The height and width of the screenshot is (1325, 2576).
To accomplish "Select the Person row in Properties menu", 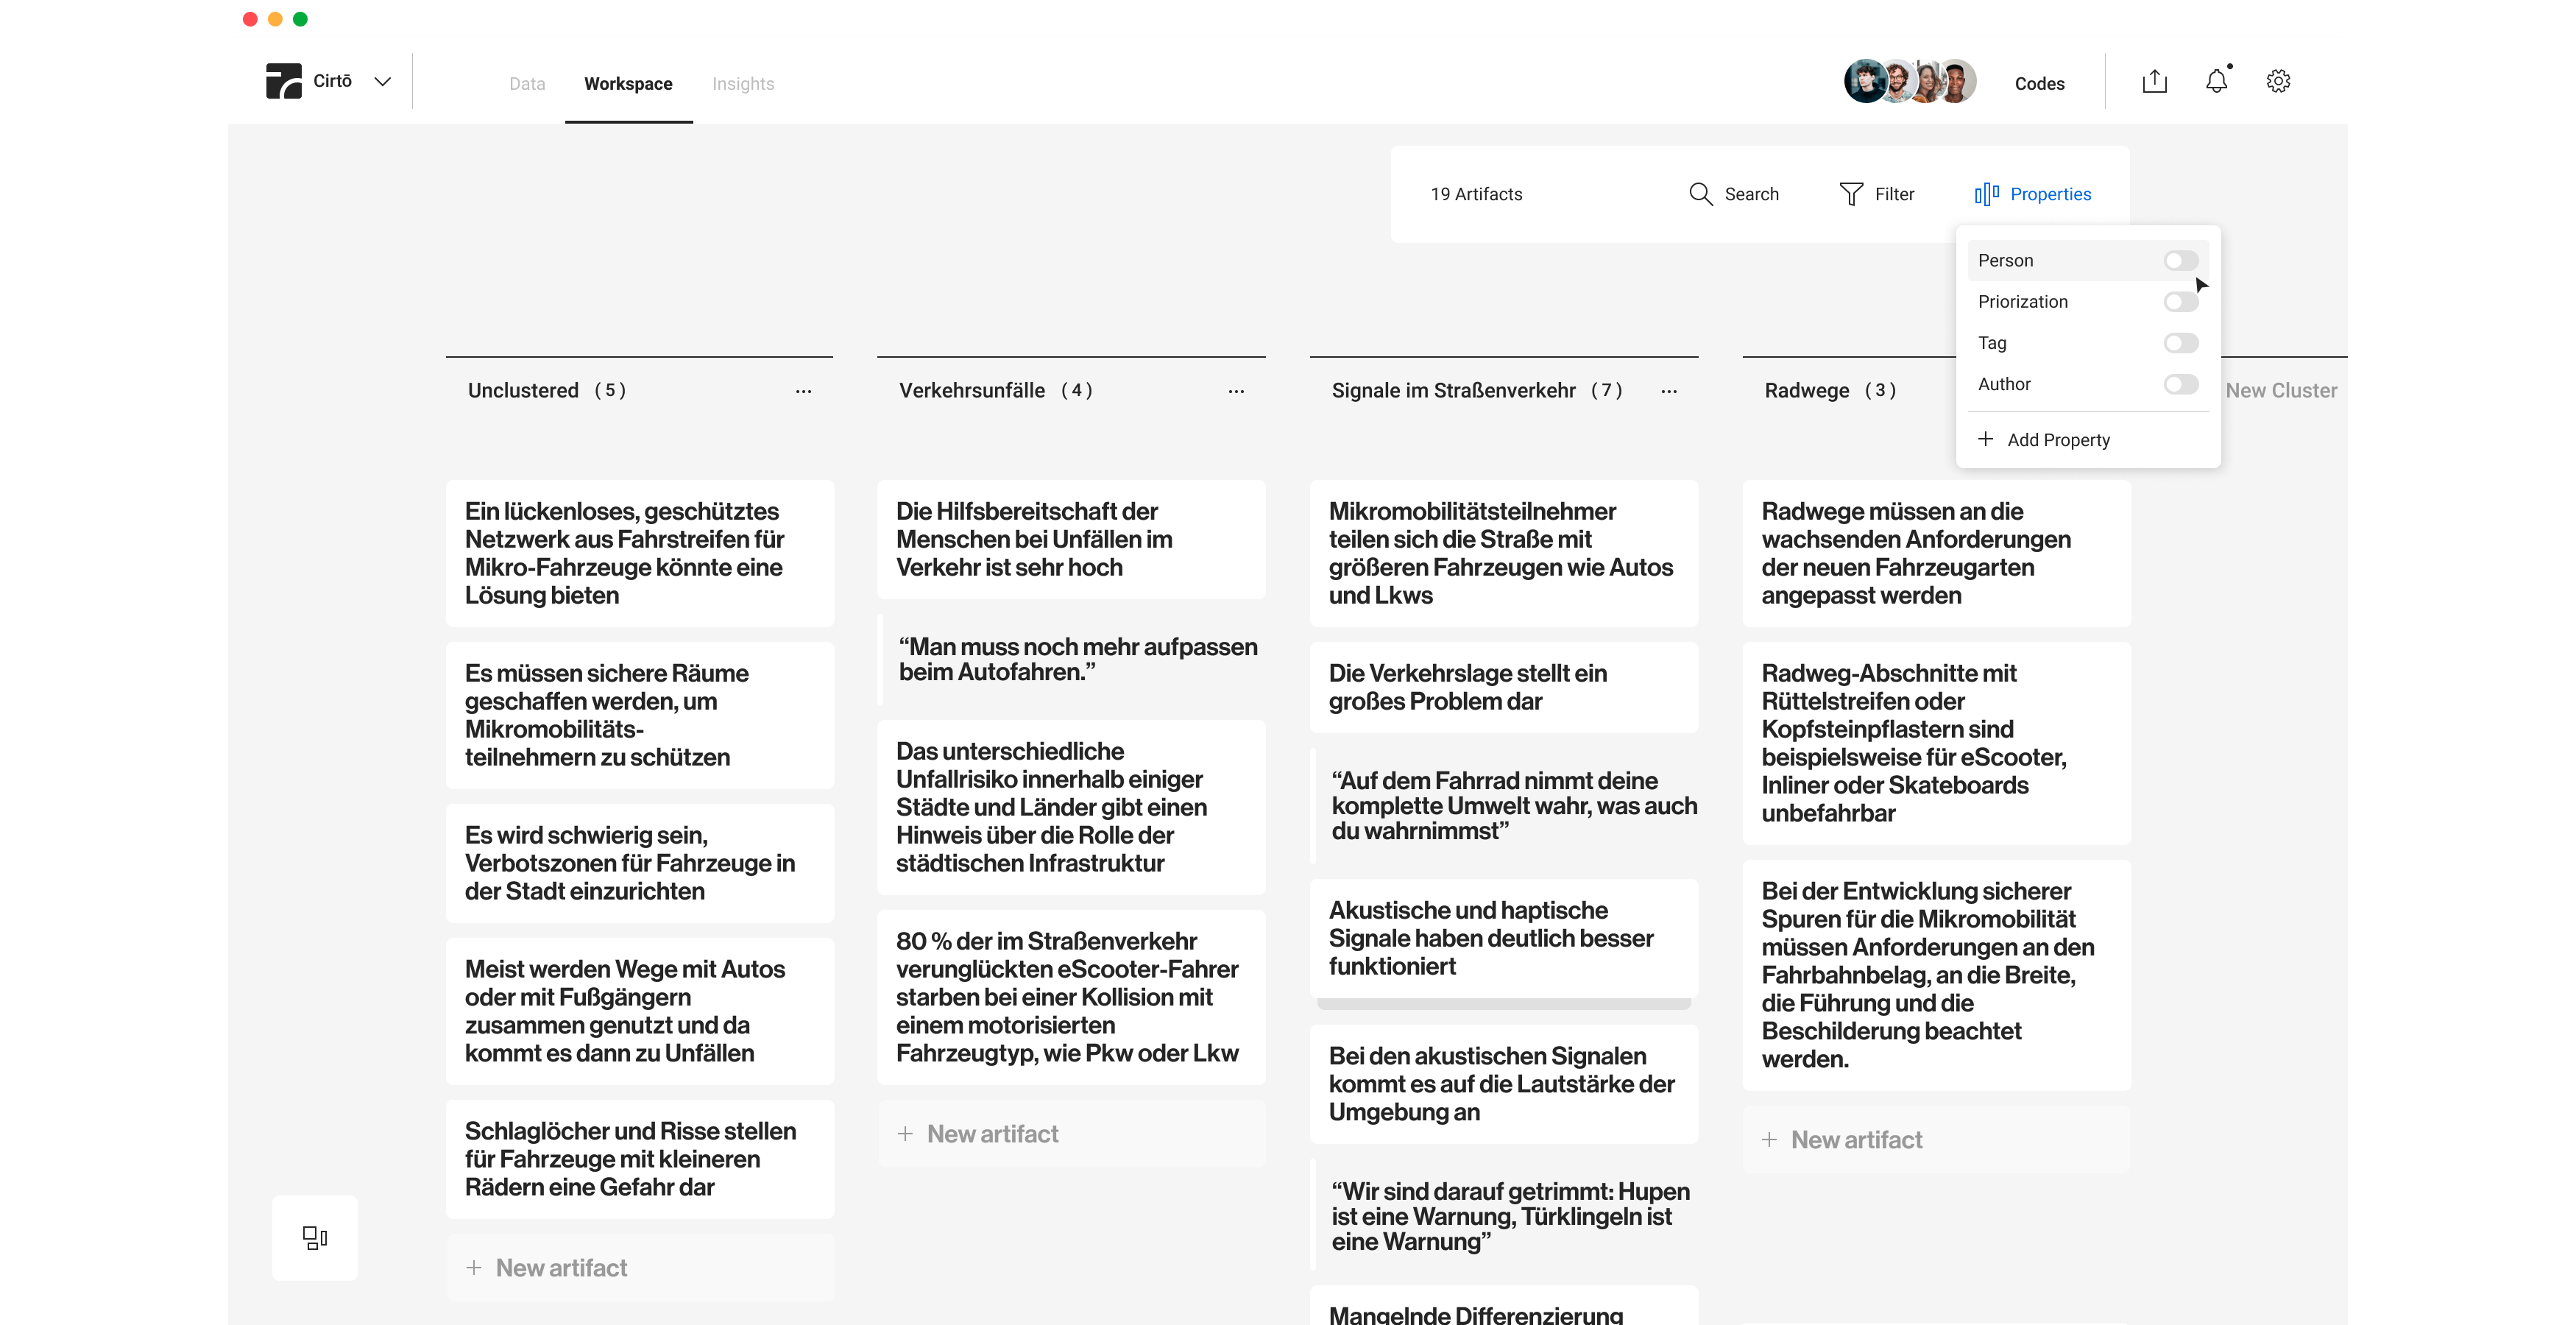I will point(2088,260).
